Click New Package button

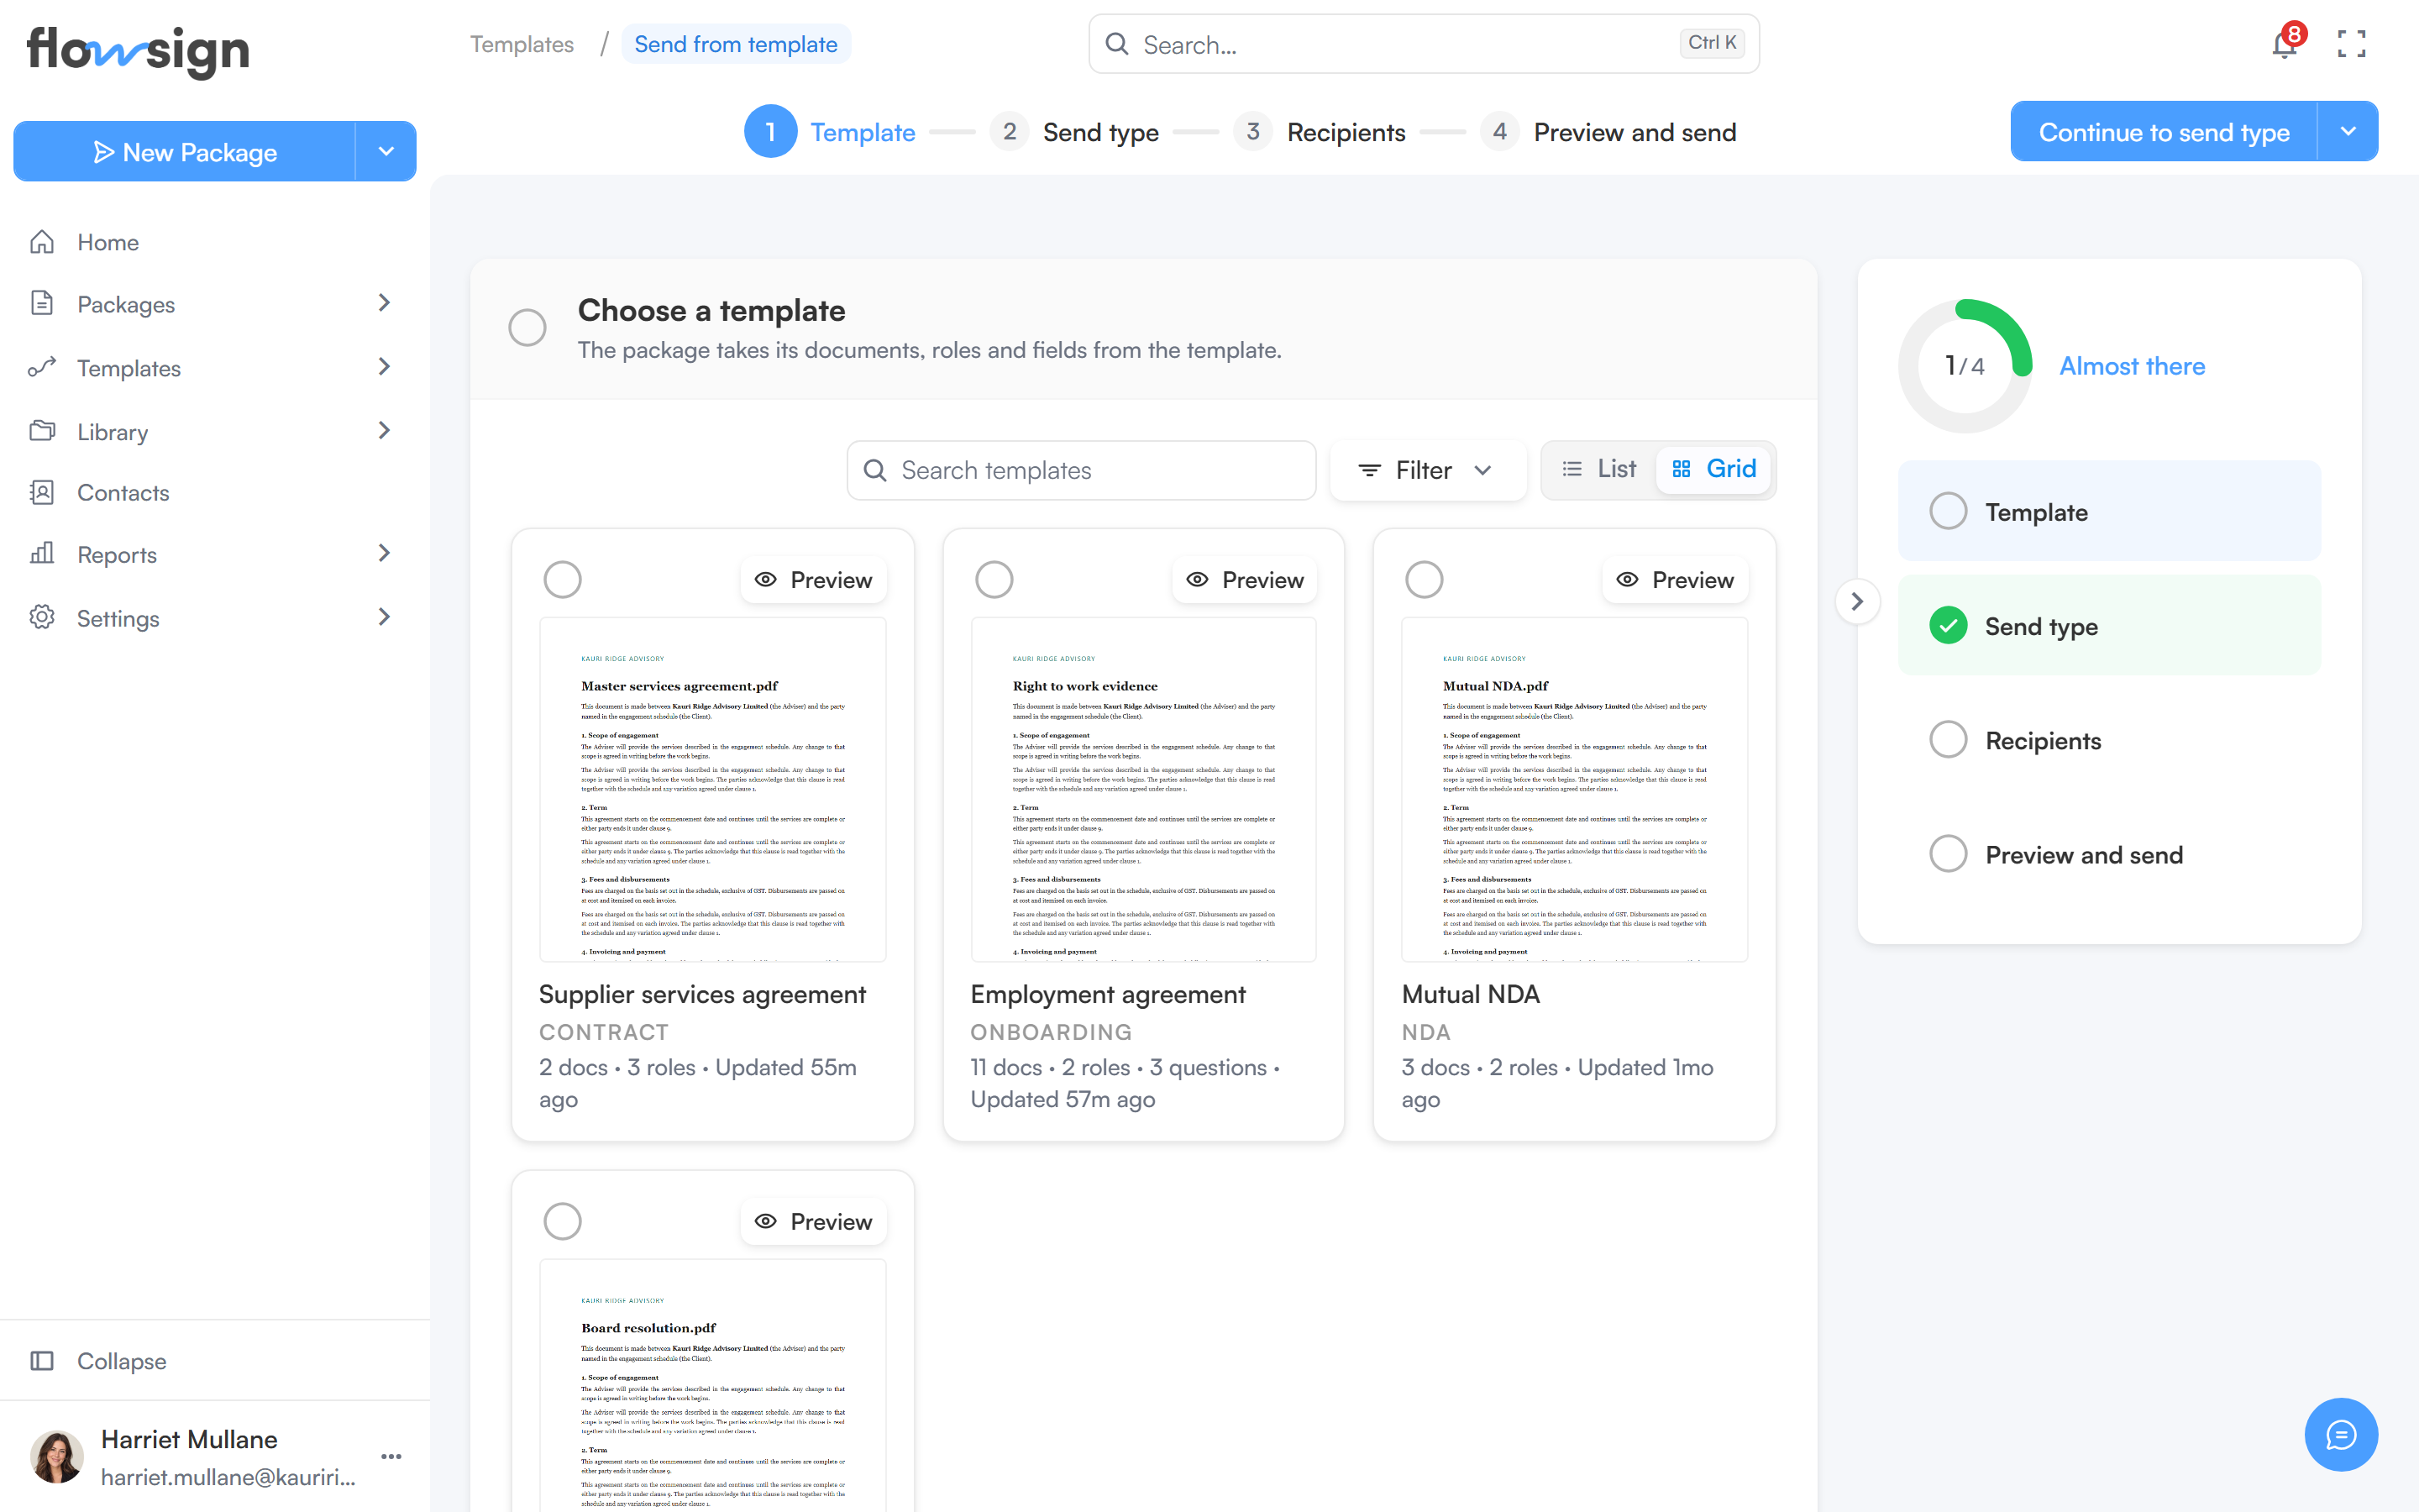tap(185, 151)
